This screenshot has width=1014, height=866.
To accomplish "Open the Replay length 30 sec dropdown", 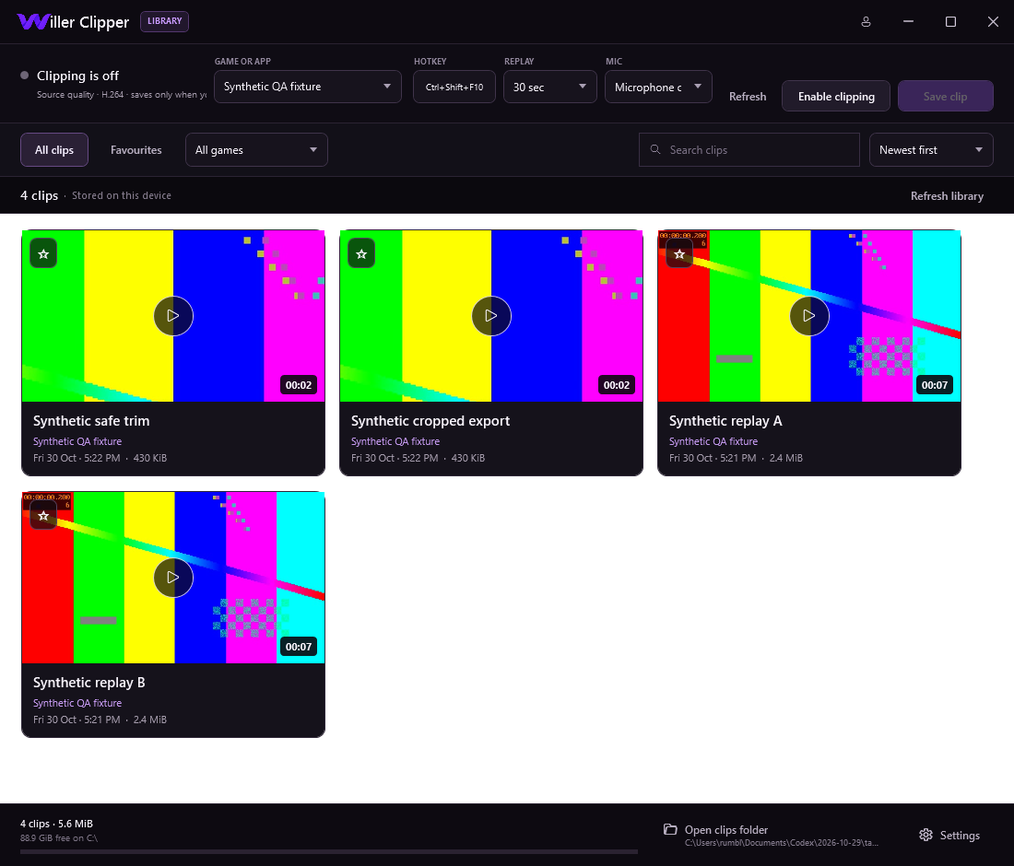I will point(549,87).
